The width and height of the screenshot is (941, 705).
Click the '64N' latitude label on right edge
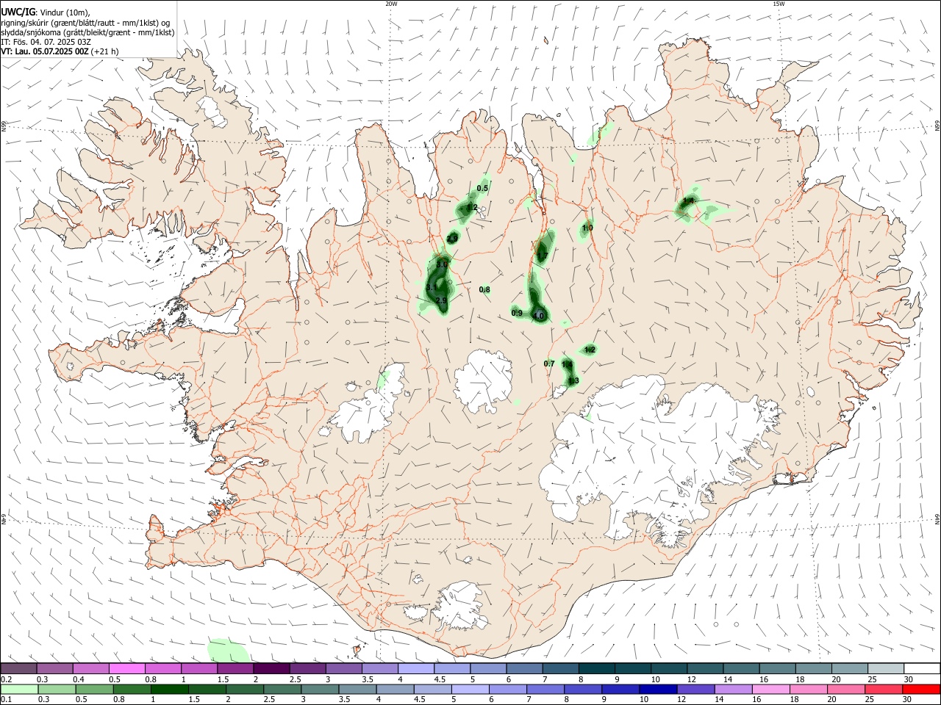[x=937, y=518]
